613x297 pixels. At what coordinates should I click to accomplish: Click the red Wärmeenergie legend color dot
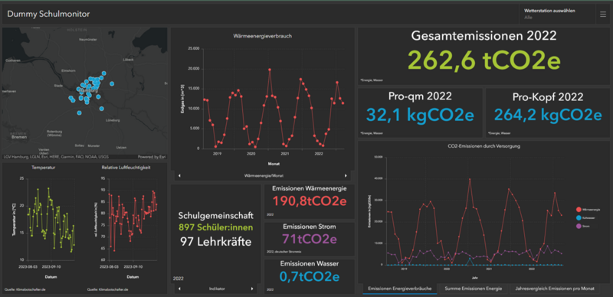point(579,210)
